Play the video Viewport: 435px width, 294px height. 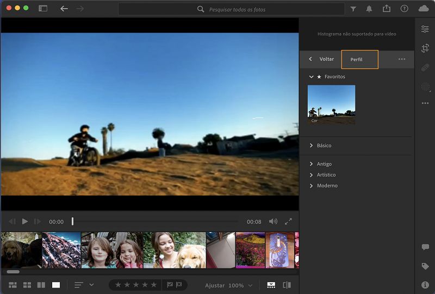[x=24, y=221]
